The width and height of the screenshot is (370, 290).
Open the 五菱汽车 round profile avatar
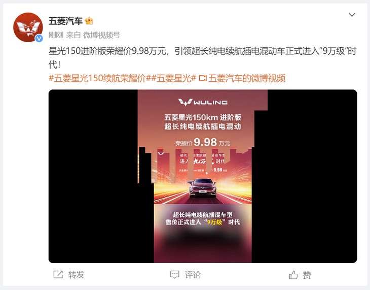(28, 27)
